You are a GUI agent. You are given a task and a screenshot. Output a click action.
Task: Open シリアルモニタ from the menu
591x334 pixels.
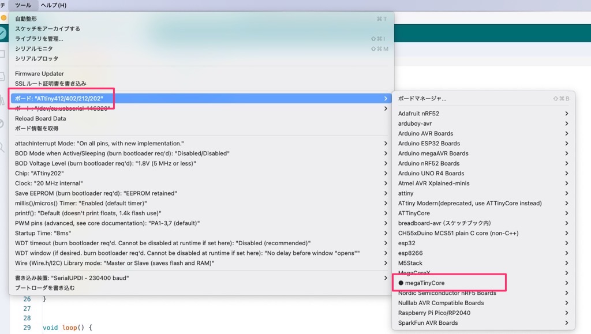pos(33,48)
